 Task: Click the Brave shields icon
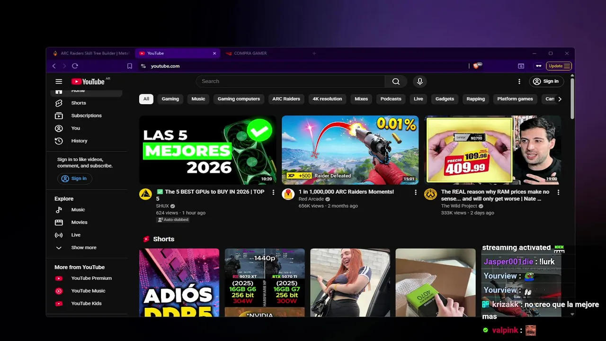[477, 66]
